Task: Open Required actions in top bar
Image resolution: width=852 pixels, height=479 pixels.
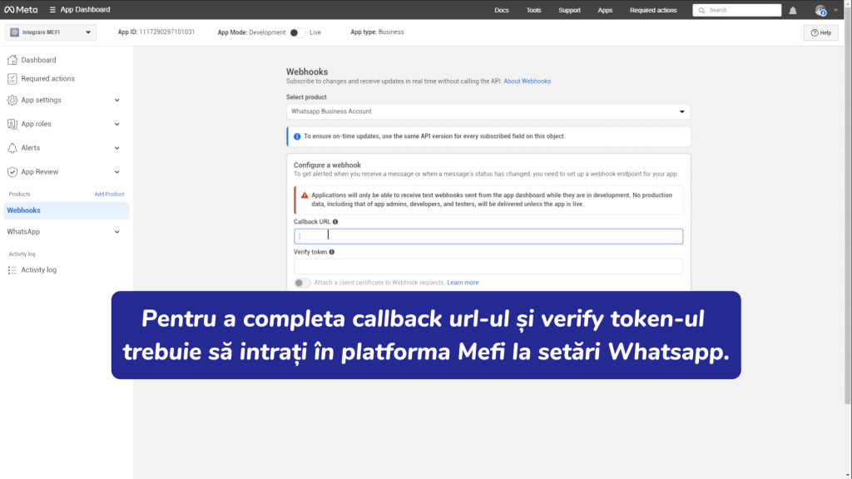Action: [653, 10]
